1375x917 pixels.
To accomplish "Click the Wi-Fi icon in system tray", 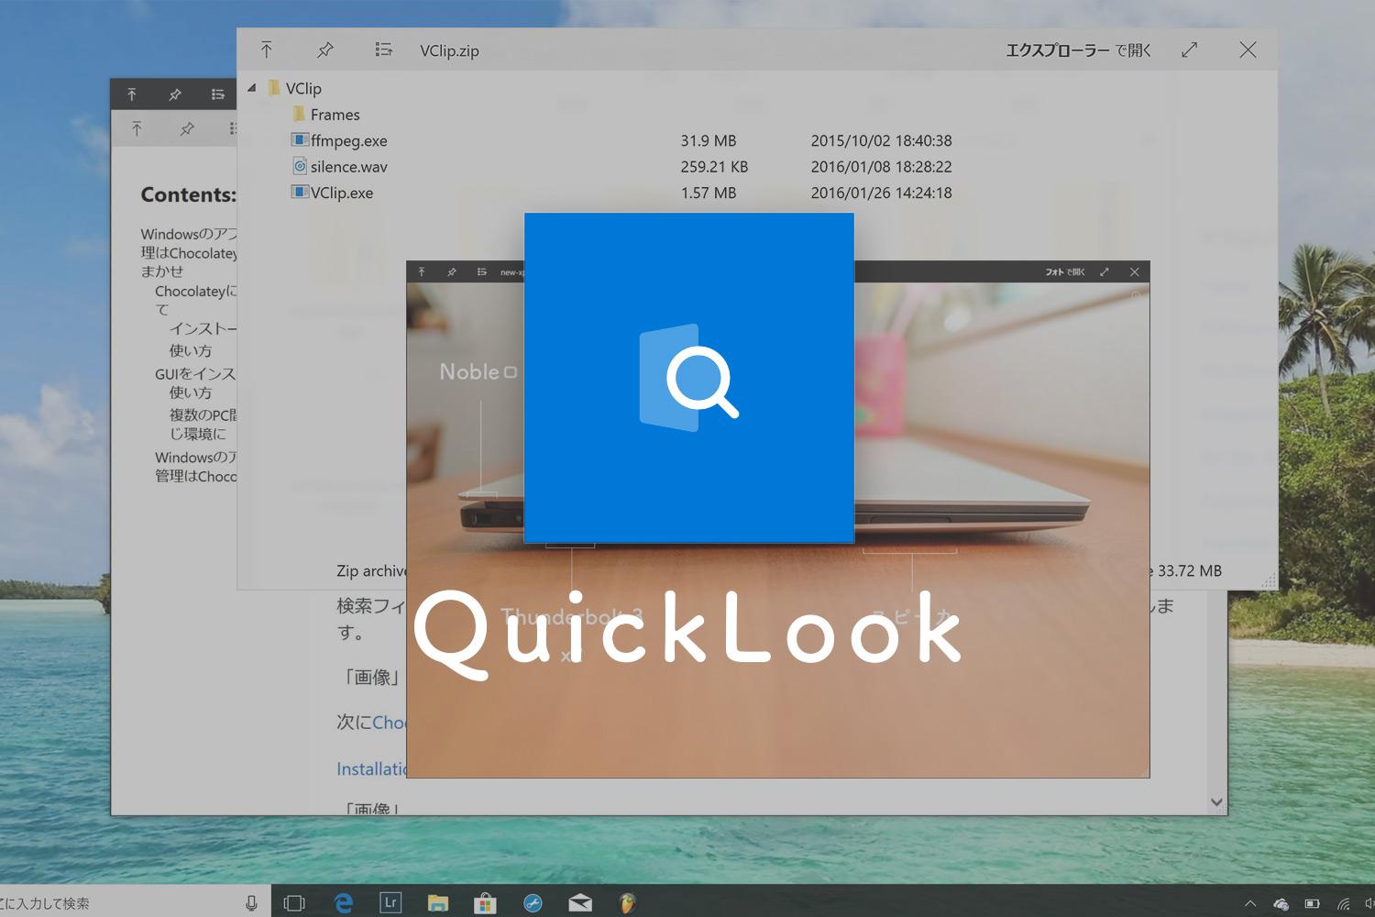I will point(1344,904).
